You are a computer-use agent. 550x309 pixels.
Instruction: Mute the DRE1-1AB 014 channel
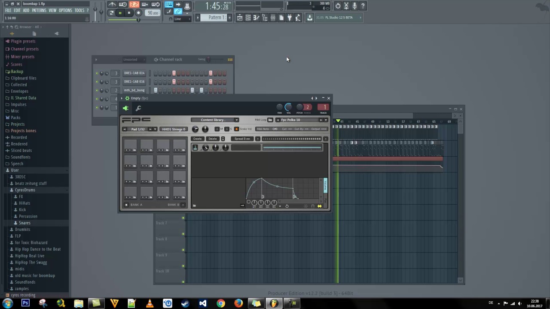(x=97, y=73)
